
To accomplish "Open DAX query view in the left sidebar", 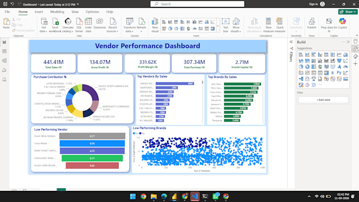I will pos(4,70).
